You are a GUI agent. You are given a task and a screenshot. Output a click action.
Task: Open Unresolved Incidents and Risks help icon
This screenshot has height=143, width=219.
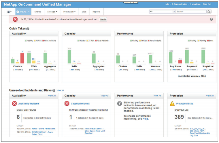[x=54, y=90]
